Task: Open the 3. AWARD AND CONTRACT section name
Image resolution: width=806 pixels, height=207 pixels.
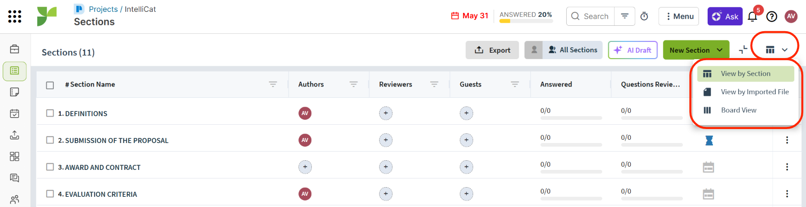Action: tap(99, 167)
